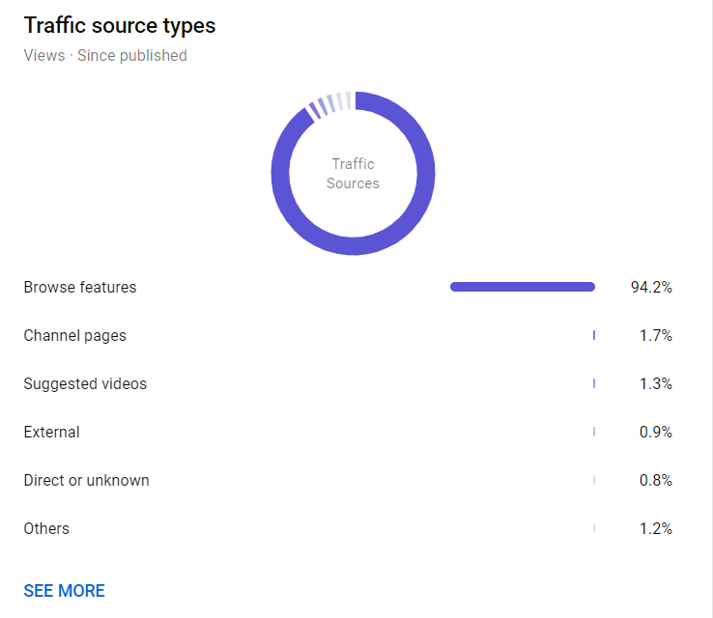Select the Others traffic source label
Viewport: 713px width, 618px height.
pos(46,528)
